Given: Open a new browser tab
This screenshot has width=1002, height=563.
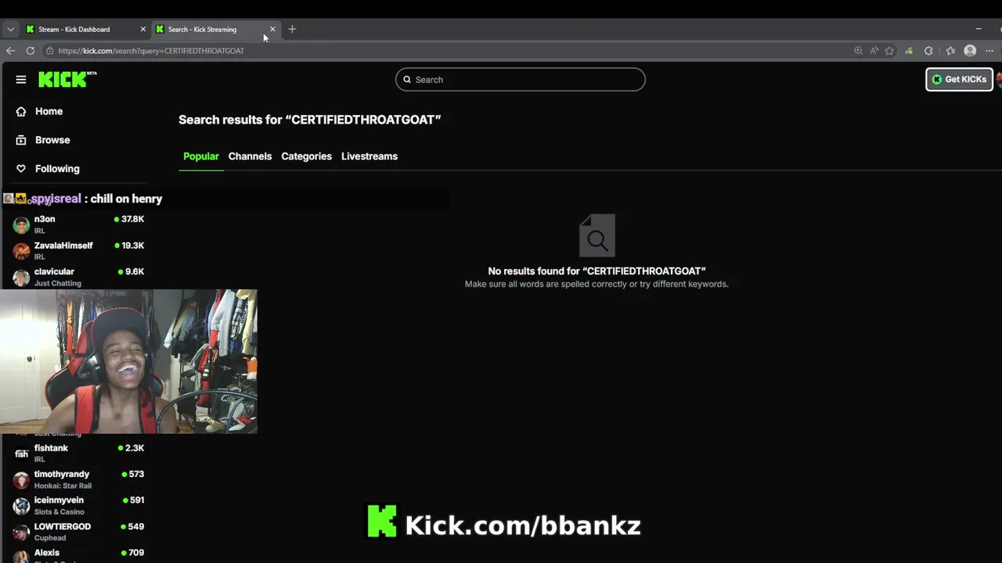Looking at the screenshot, I should click(292, 29).
